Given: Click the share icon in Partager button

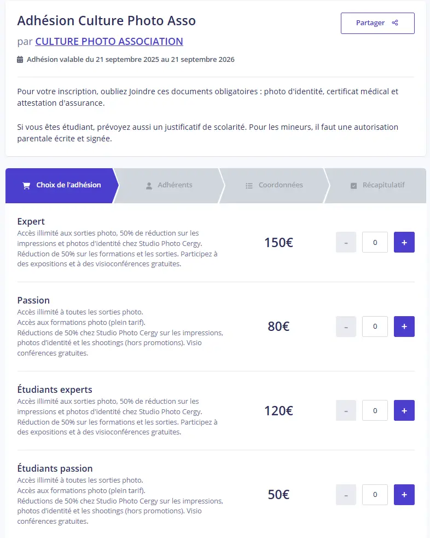Looking at the screenshot, I should (395, 23).
